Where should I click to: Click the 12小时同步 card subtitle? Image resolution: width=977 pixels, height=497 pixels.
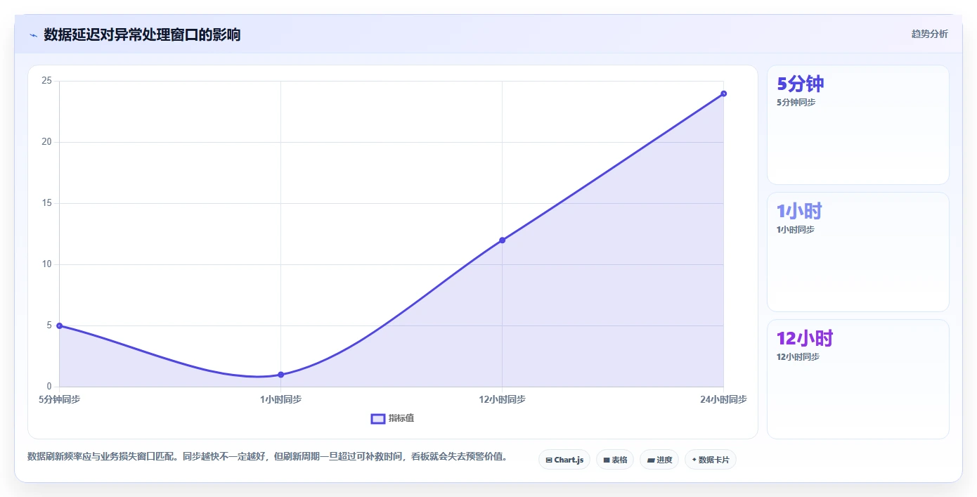tap(798, 357)
